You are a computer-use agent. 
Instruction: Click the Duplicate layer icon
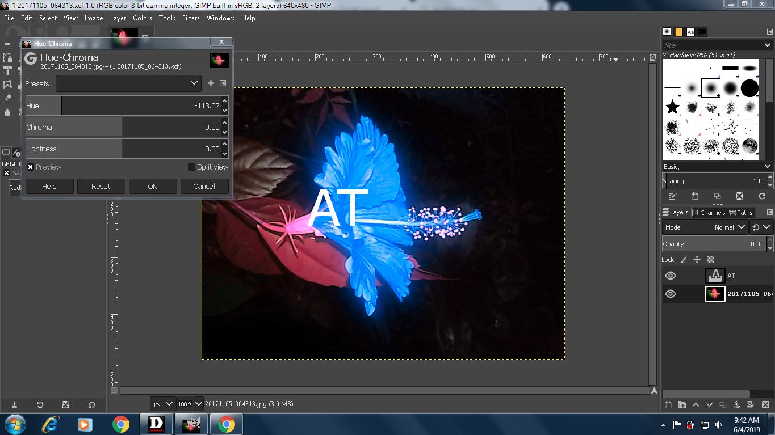(723, 405)
